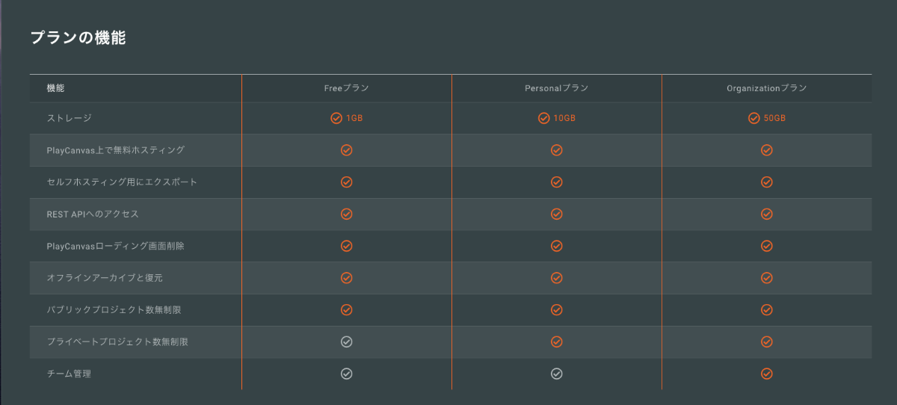Image resolution: width=897 pixels, height=405 pixels.
Task: Click the 機能 column header
Action: [x=55, y=88]
